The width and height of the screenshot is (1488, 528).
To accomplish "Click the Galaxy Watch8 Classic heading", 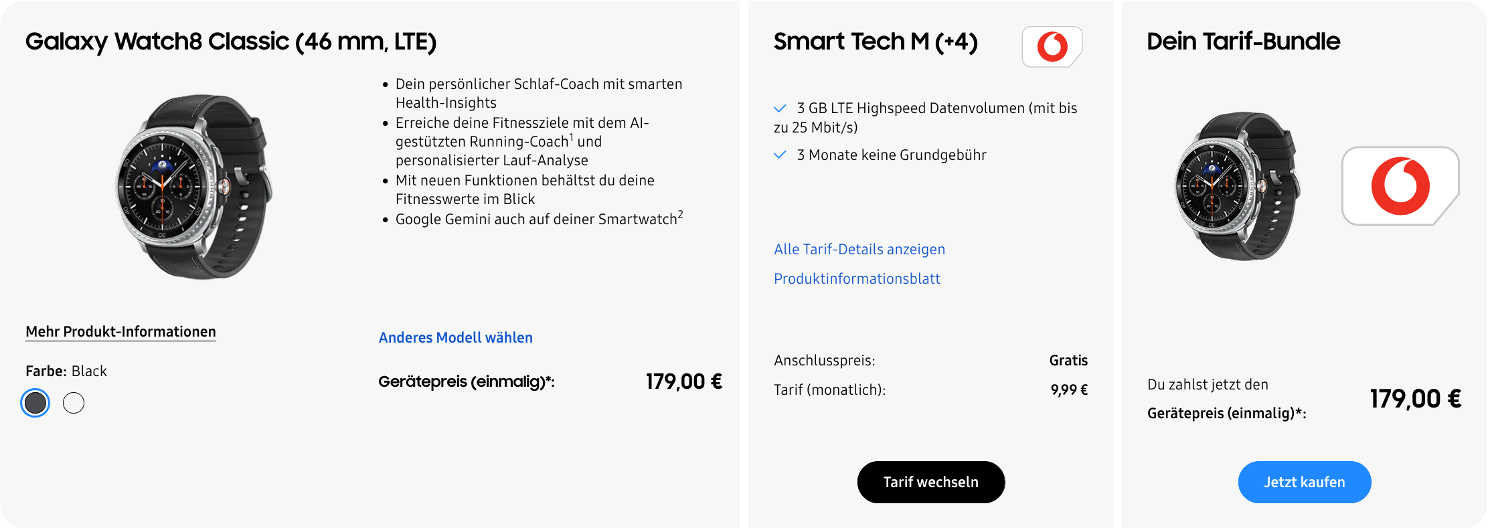I will 231,41.
